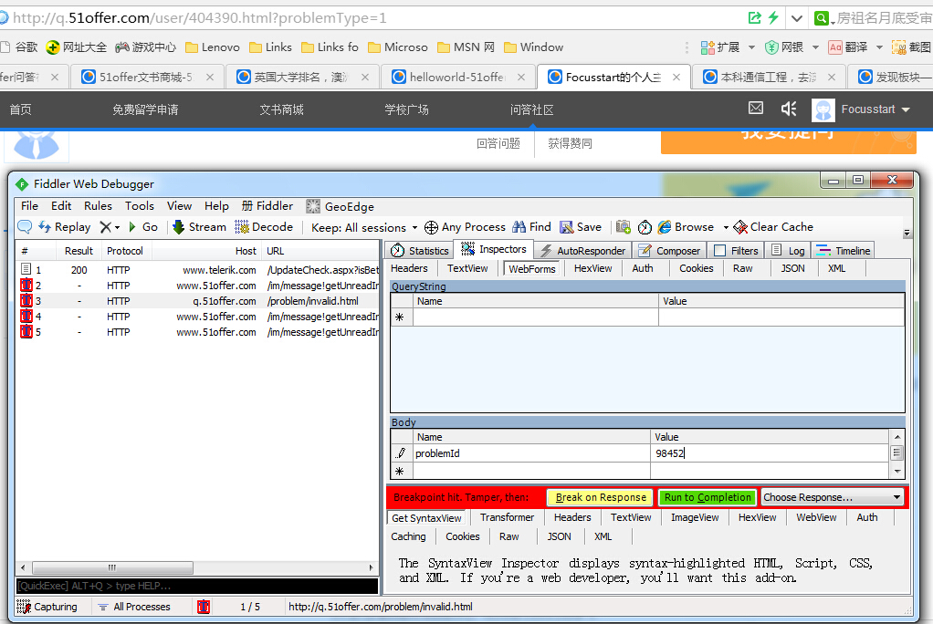
Task: Click Any Process target icon
Action: click(x=431, y=227)
